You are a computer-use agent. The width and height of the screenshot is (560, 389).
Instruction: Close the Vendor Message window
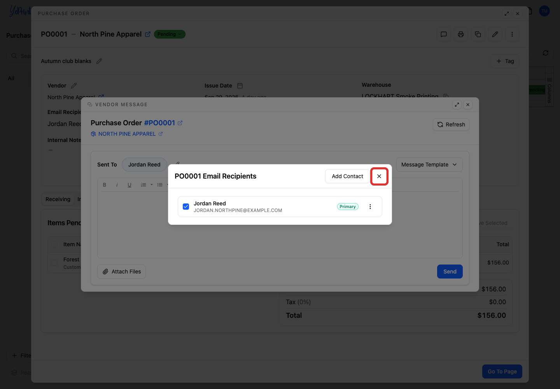pyautogui.click(x=468, y=105)
